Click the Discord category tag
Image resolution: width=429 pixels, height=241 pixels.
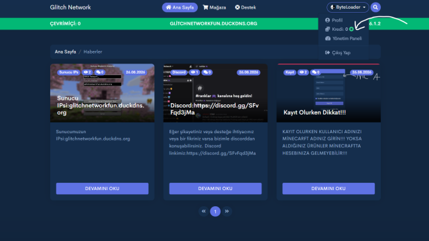click(x=179, y=72)
